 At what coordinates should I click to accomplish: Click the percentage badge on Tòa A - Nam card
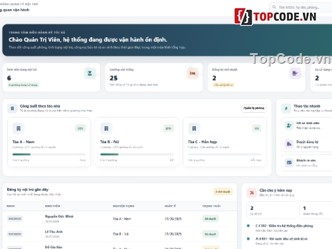(x=80, y=128)
